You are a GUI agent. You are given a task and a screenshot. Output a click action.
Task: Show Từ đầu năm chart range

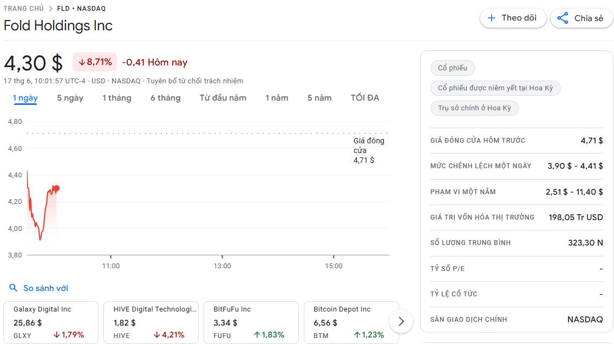223,98
